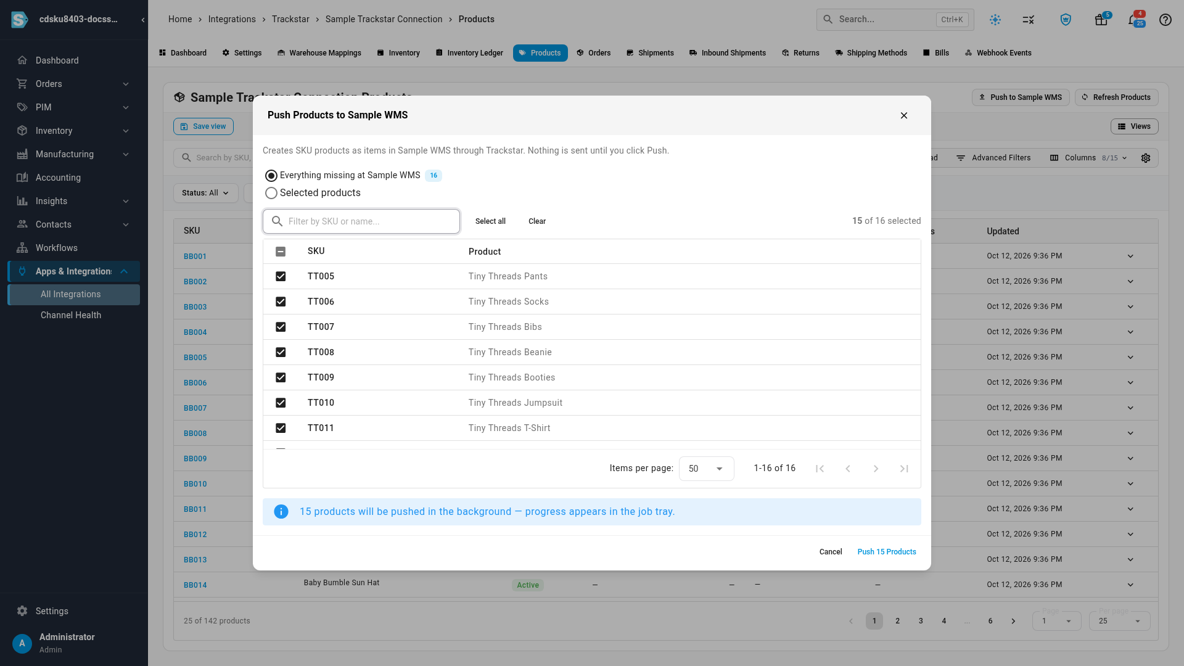Screen dimensions: 1184x666
Task: Clear the product selection
Action: (x=537, y=221)
